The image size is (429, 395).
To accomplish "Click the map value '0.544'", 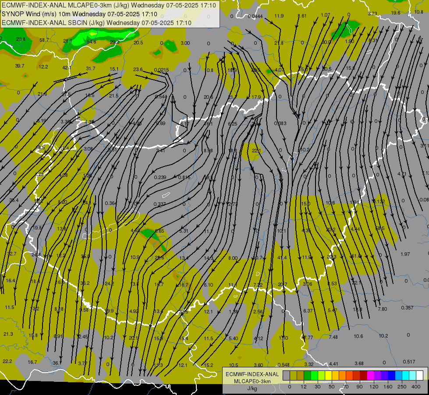I will coord(161,97).
